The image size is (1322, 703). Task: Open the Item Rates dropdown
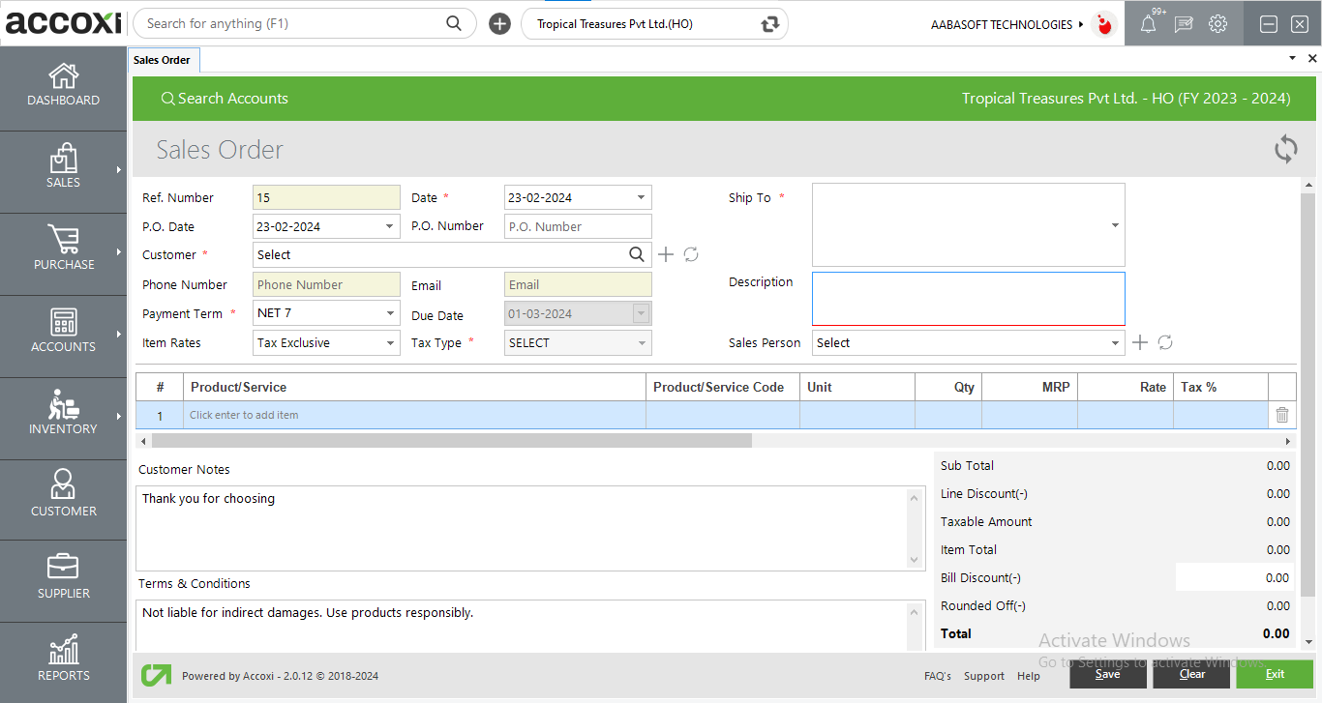tap(390, 342)
